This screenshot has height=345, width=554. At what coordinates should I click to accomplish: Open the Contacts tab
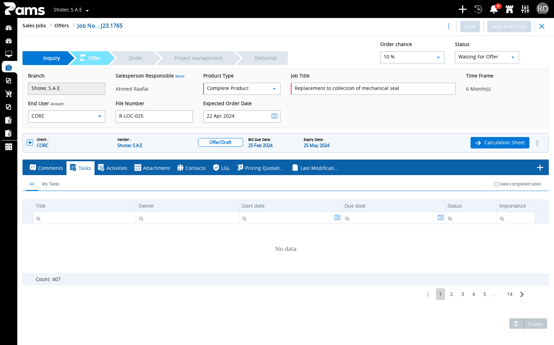tap(191, 168)
